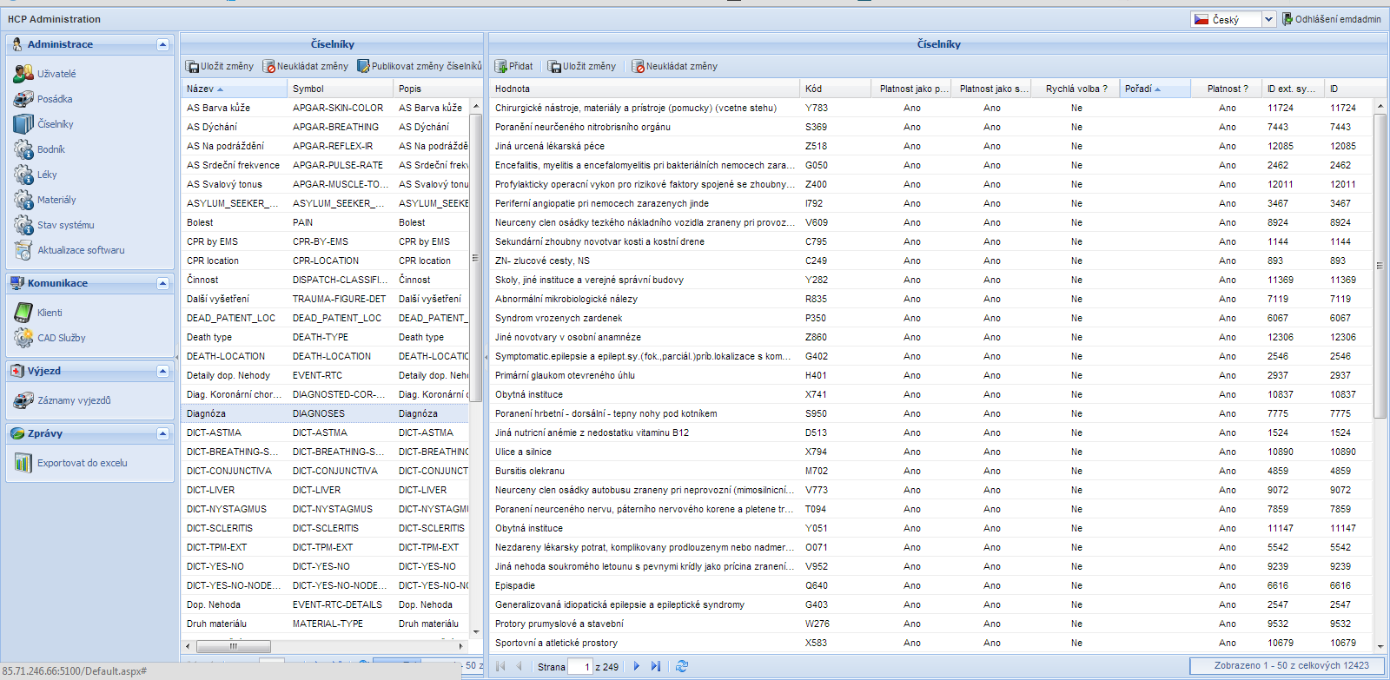Select the DICT-LIVER row

(325, 490)
